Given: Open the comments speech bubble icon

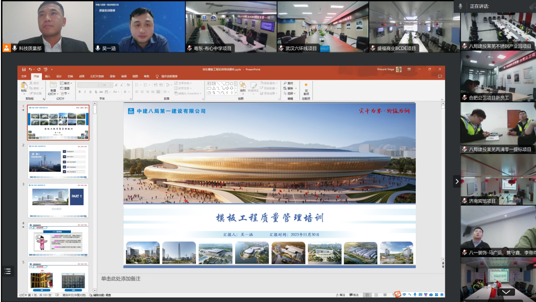Looking at the screenshot, I should pyautogui.click(x=440, y=76).
